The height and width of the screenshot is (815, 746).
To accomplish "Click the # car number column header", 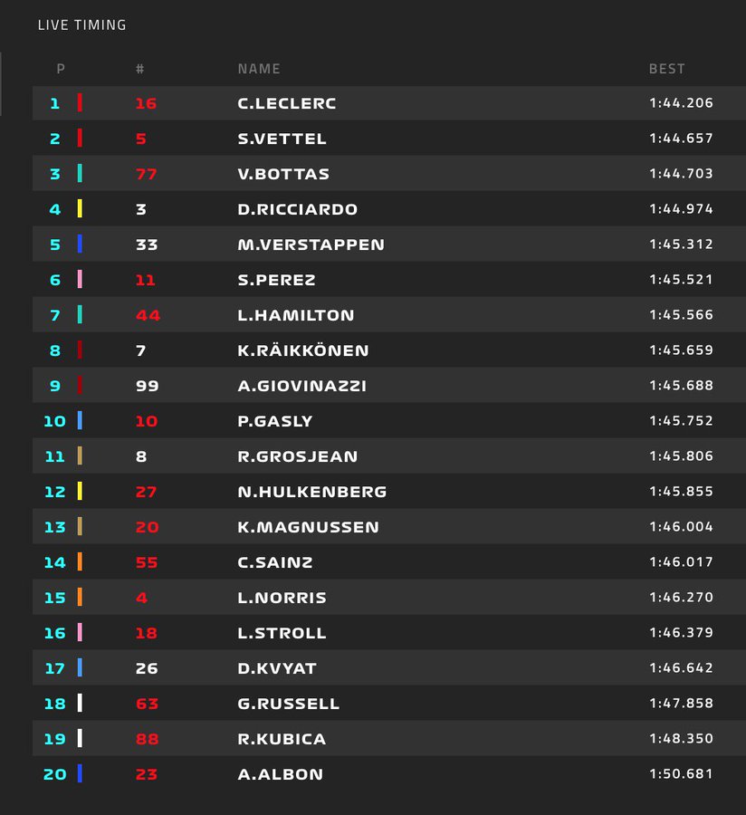I will (140, 69).
